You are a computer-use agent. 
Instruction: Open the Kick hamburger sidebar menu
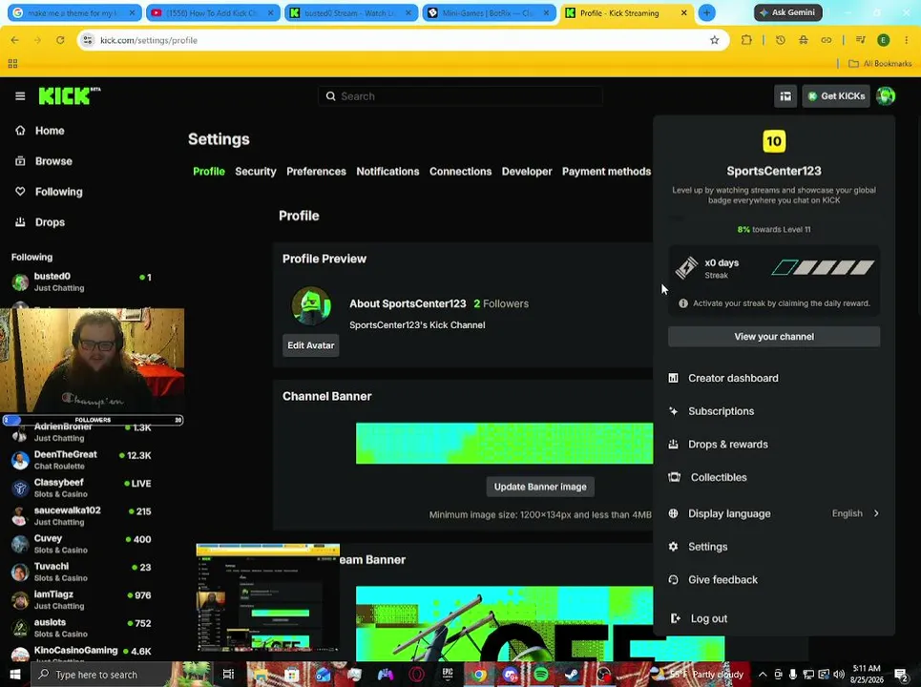click(20, 96)
